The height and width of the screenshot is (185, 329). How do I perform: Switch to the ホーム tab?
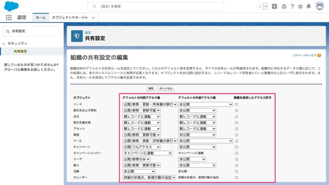41,18
